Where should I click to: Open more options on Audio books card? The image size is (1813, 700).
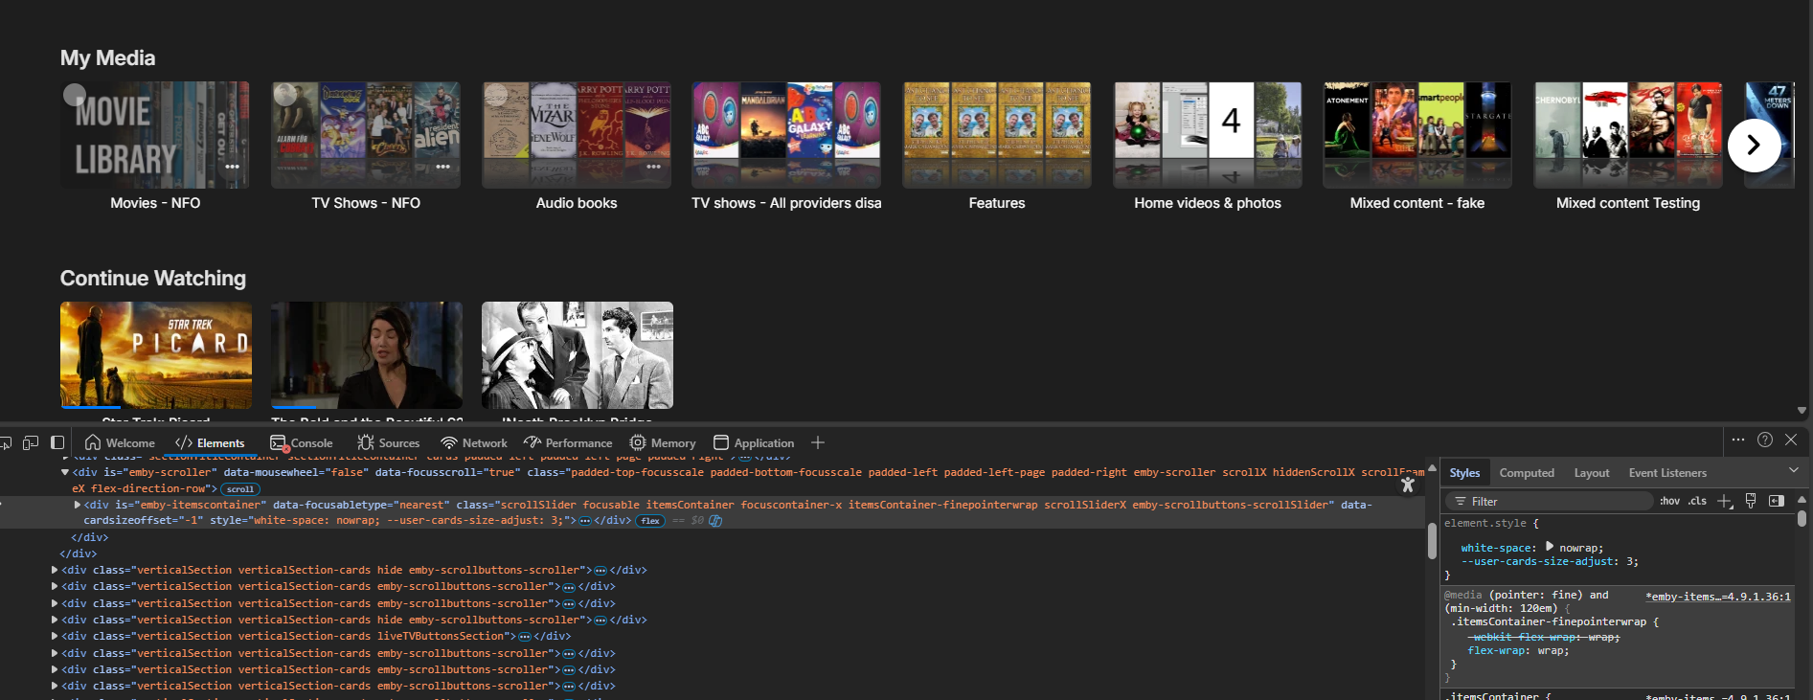pyautogui.click(x=653, y=167)
